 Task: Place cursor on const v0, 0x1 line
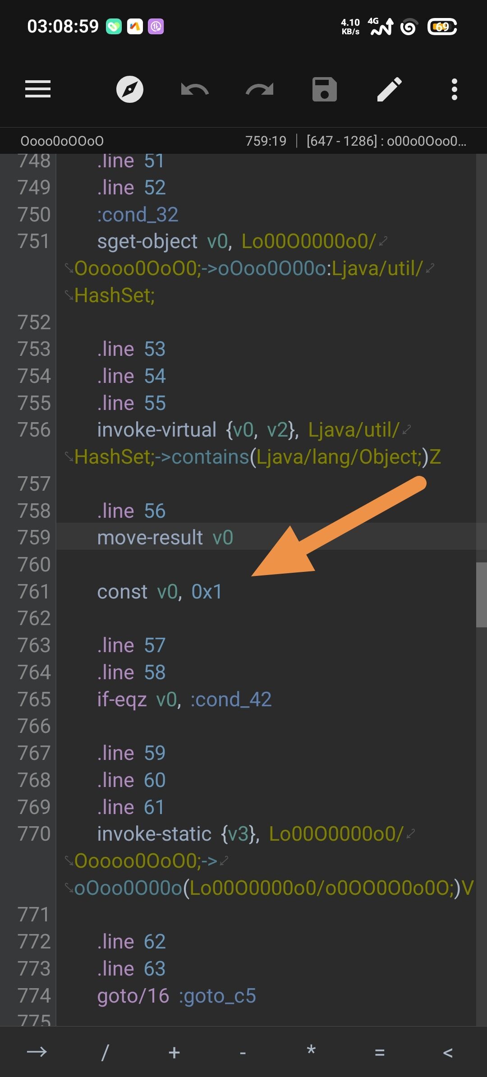click(160, 591)
